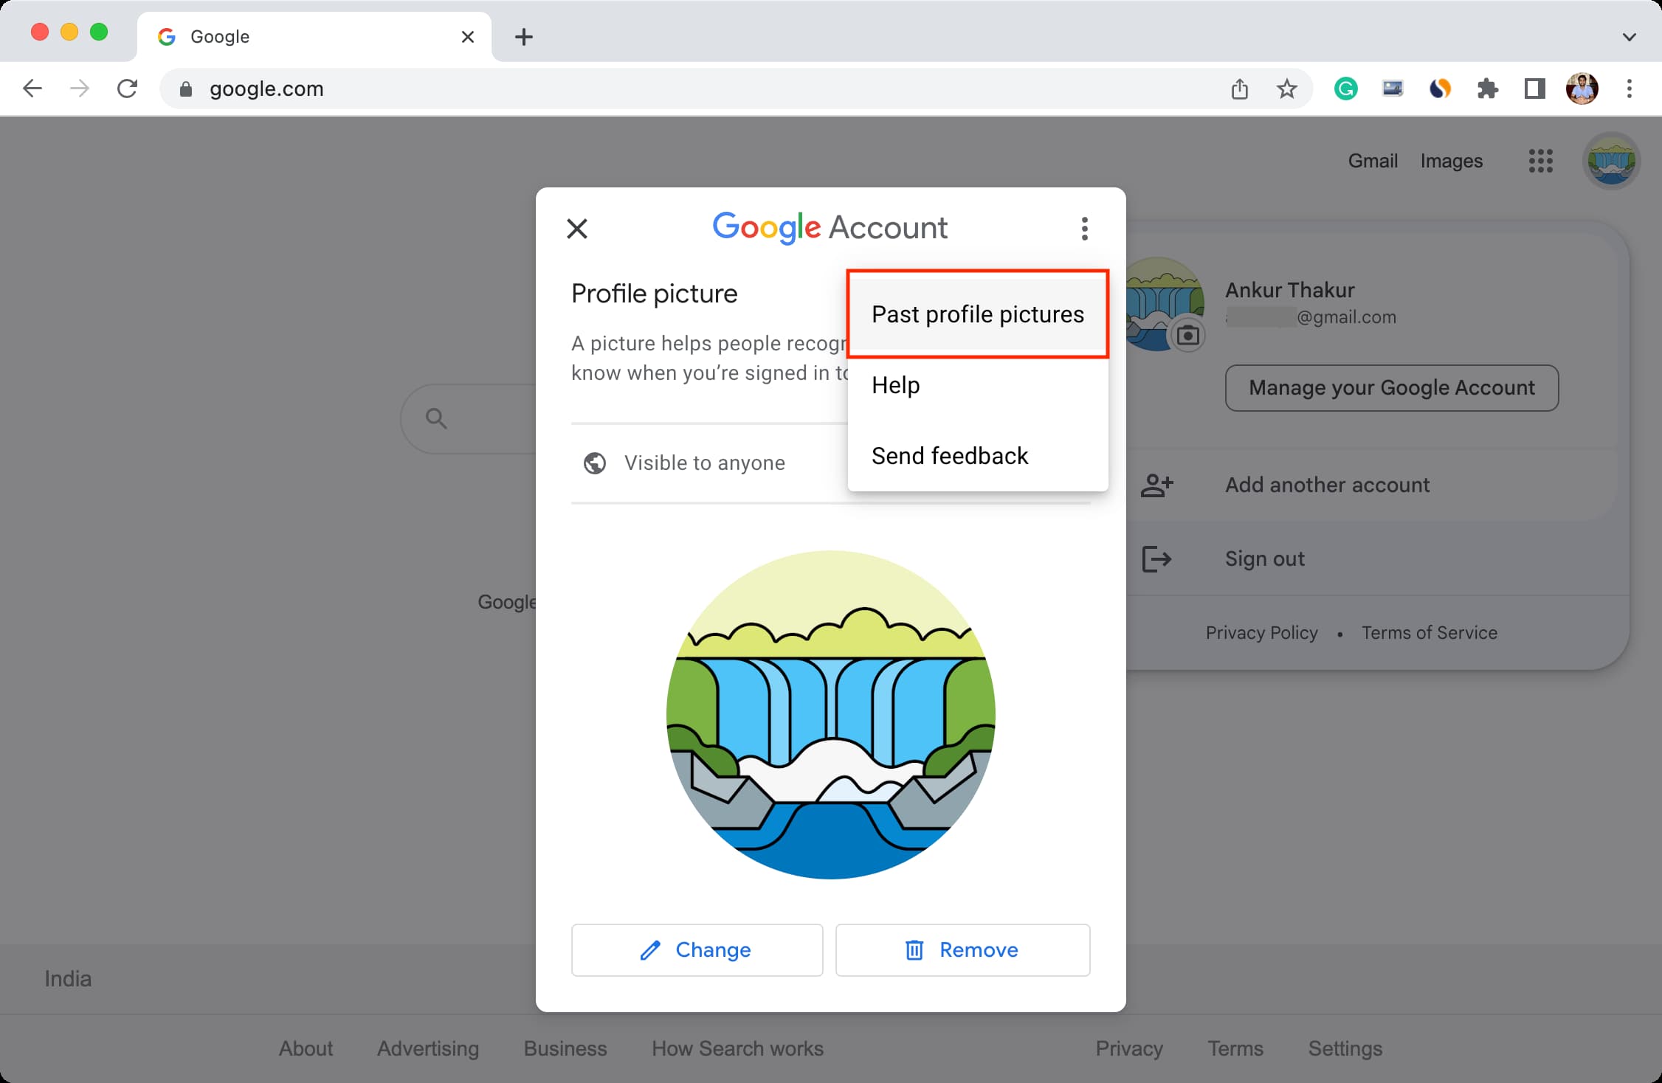Open the Grammarly extension icon
The image size is (1662, 1083).
coord(1346,89)
